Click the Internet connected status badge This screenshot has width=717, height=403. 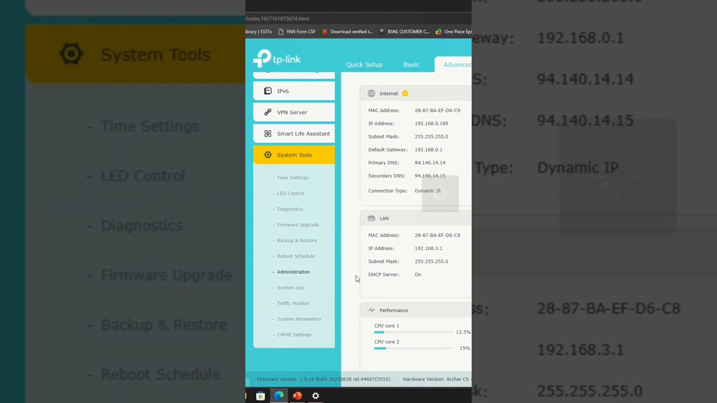pyautogui.click(x=405, y=93)
